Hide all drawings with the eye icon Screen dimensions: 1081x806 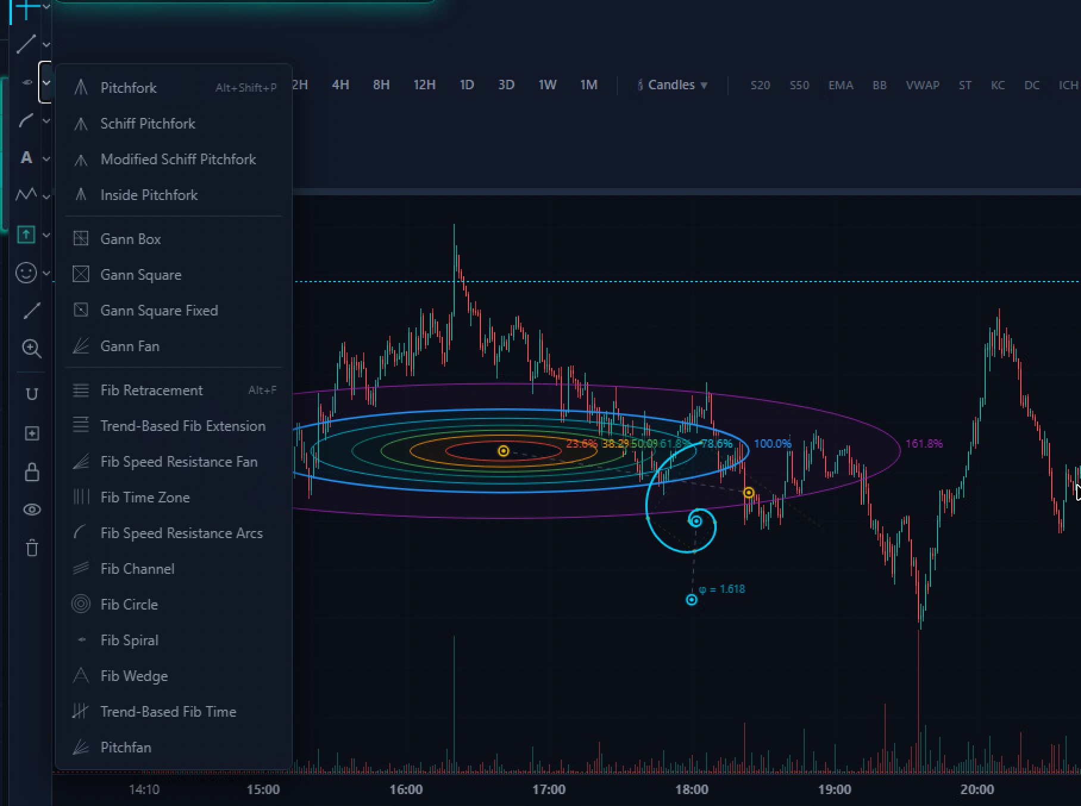[32, 510]
